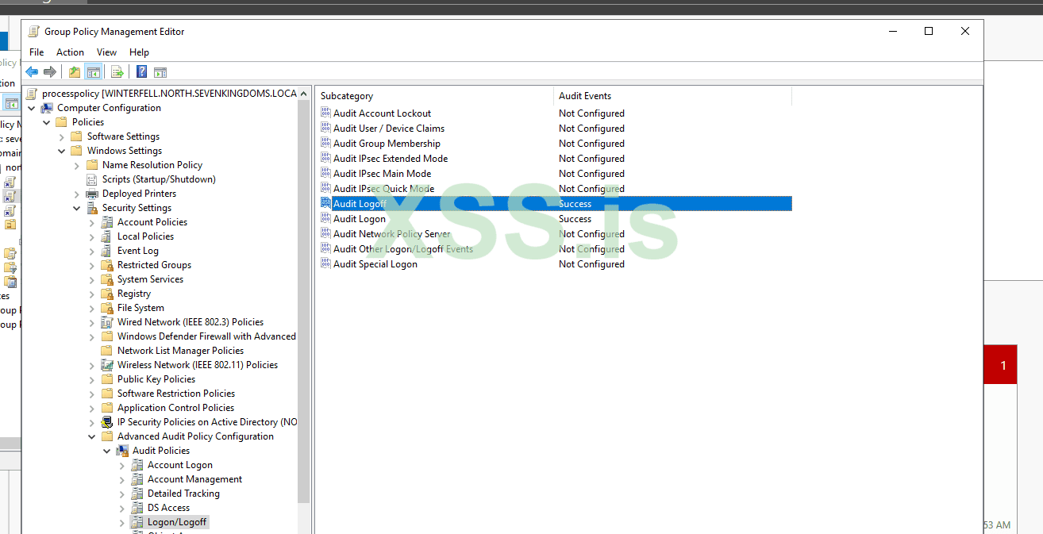Open the Help menu
1043x534 pixels.
coord(139,52)
